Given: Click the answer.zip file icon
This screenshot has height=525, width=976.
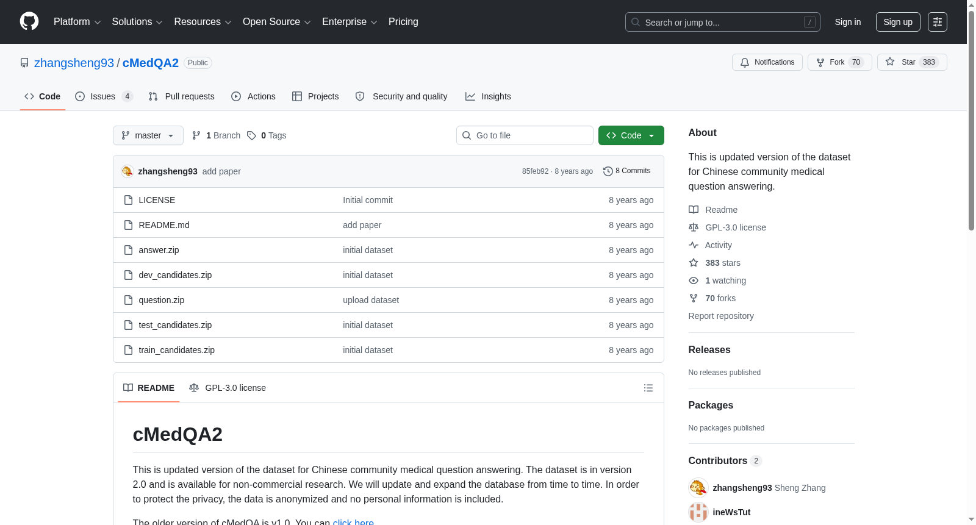Looking at the screenshot, I should click(x=128, y=250).
